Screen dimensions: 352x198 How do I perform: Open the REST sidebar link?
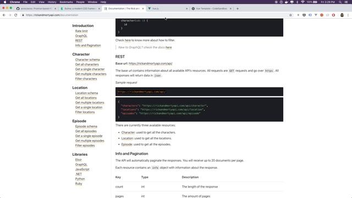pos(79,41)
